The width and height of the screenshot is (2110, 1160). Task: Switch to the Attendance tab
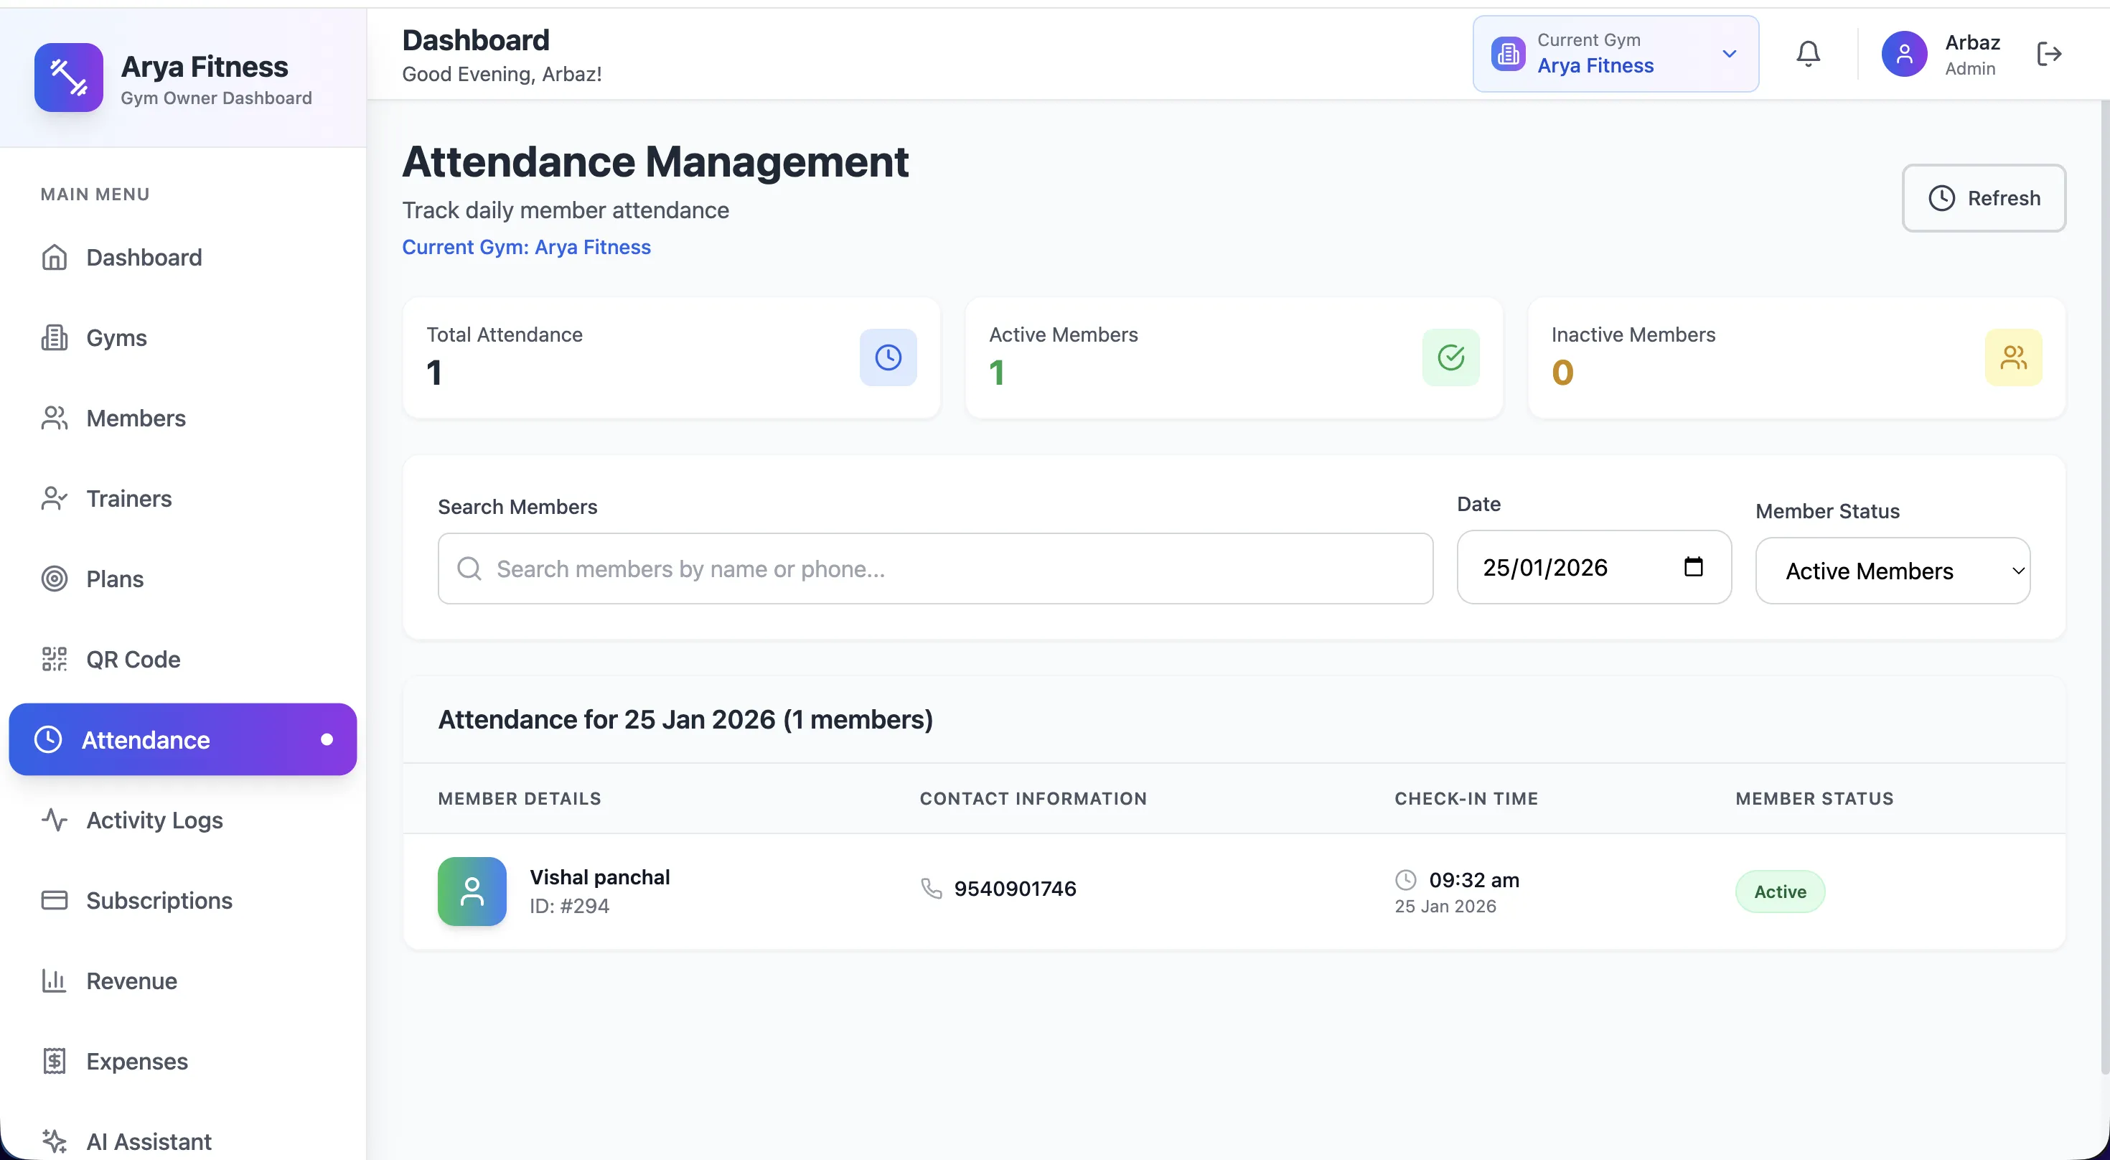pos(145,739)
